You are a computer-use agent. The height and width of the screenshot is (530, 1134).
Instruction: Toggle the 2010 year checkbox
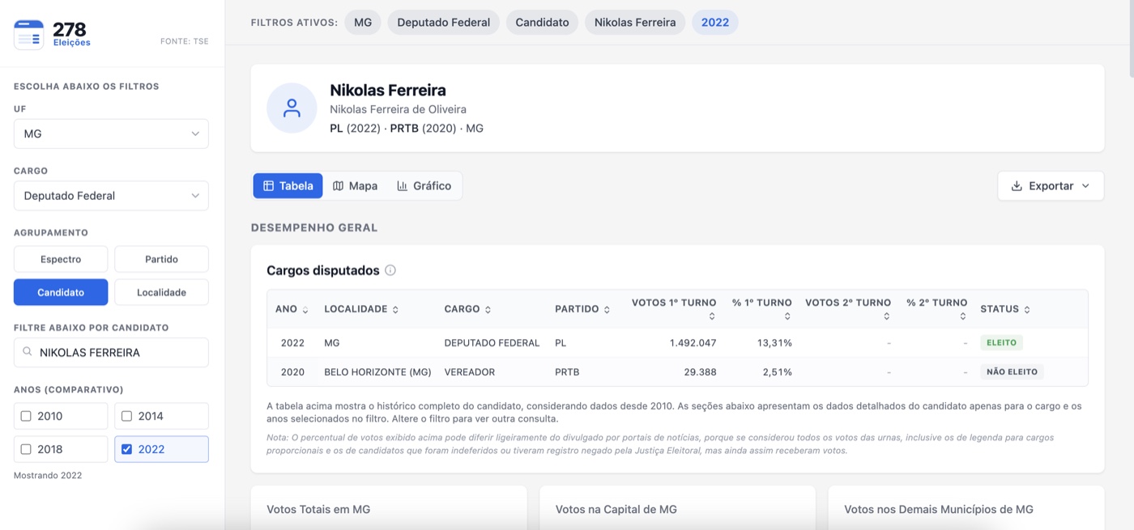26,416
